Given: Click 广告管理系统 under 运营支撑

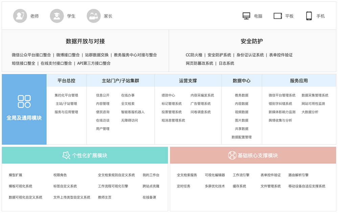Looking at the screenshot, I should [201, 103].
